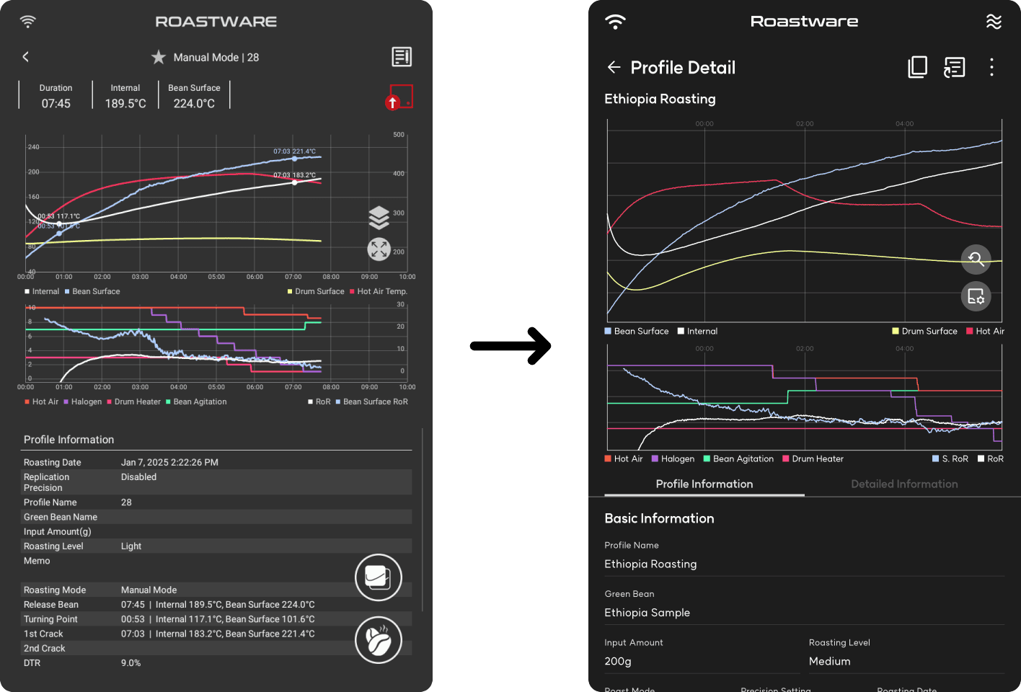
Task: Click the Input Amount field 200g
Action: 702,661
